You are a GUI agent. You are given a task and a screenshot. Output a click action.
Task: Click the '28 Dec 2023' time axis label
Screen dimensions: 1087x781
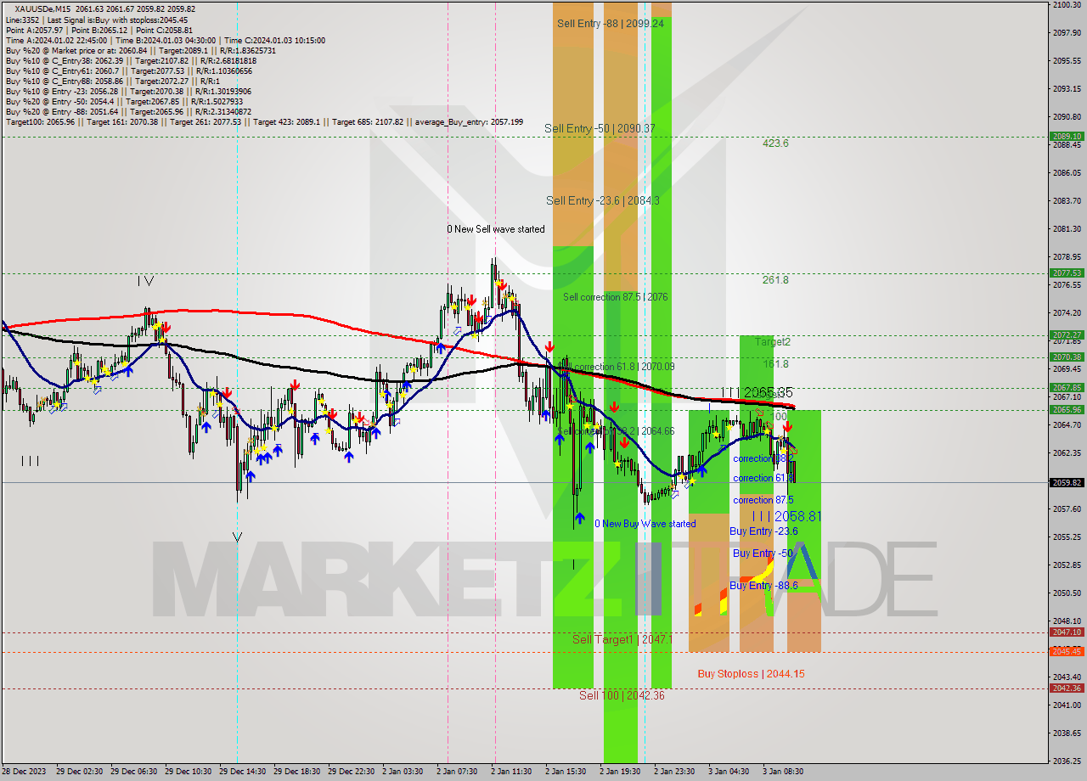pos(22,772)
